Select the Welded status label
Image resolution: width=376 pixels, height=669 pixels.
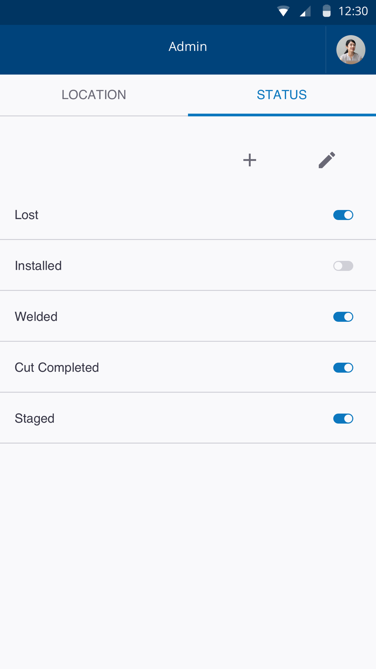(36, 317)
